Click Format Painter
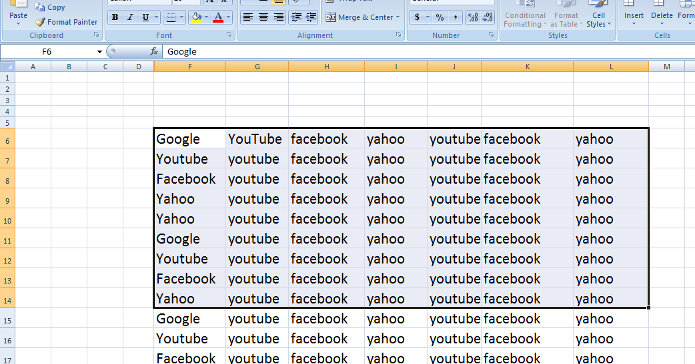This screenshot has height=364, width=695. [67, 22]
